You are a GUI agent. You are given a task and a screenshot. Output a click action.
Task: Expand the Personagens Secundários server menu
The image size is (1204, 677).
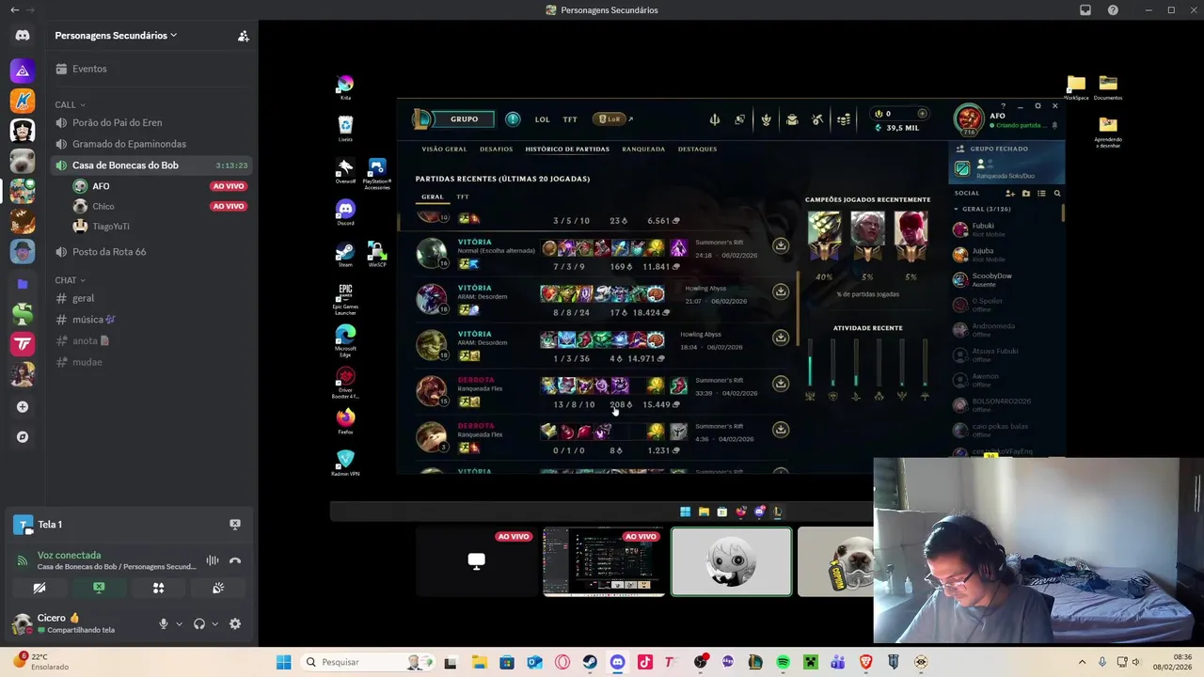tap(116, 36)
